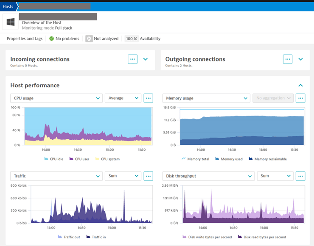Open Properties and tags
This screenshot has width=314, height=246.
(x=25, y=39)
